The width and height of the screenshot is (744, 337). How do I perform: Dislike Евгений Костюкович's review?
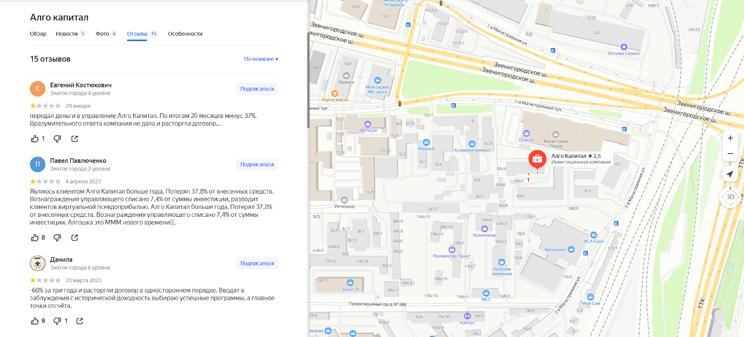click(x=57, y=139)
